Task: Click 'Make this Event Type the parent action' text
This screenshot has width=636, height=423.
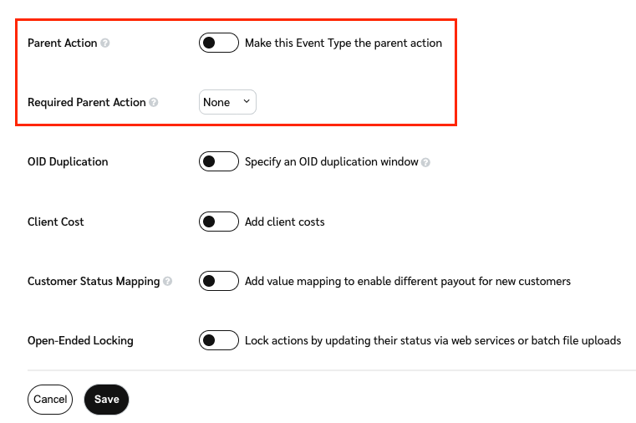Action: point(343,43)
